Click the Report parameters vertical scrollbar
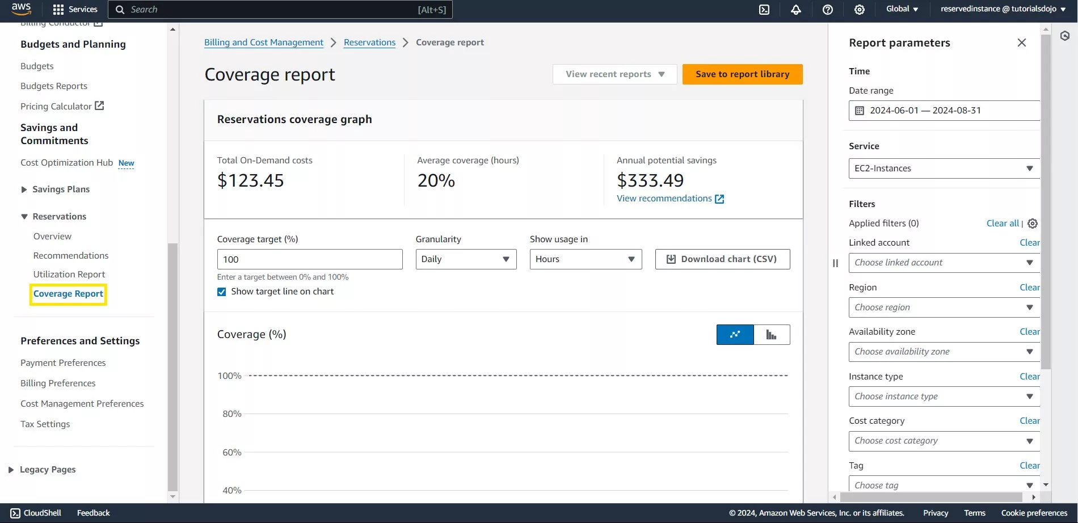Viewport: 1078px width, 523px height. 1046,201
